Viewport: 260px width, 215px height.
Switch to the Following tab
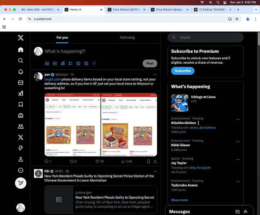click(127, 38)
